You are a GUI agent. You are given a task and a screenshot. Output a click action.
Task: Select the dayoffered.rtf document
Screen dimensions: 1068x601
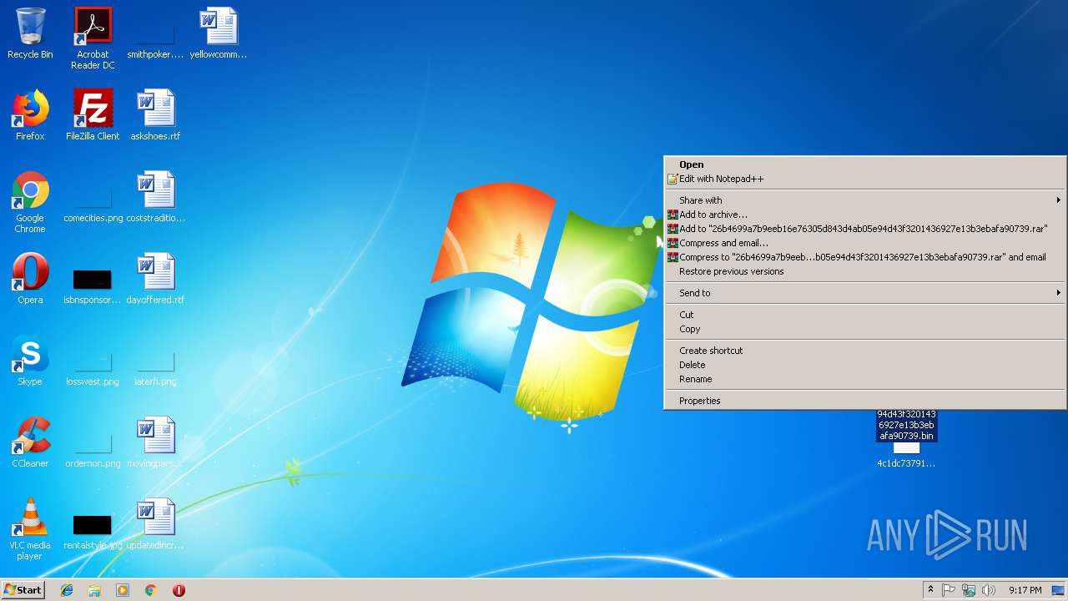[155, 279]
